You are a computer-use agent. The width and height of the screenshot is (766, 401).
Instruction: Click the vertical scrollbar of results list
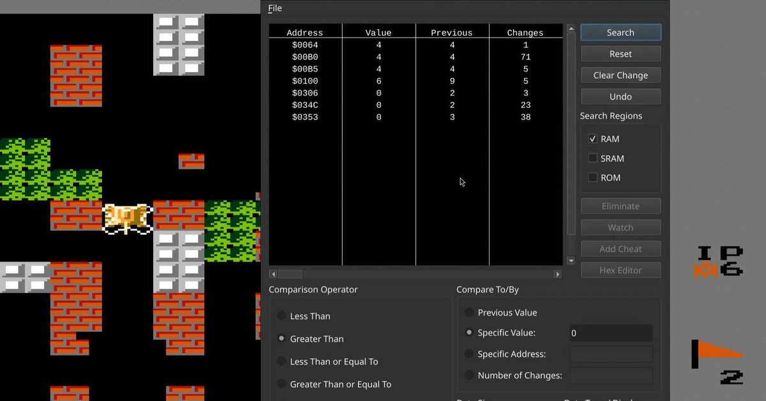[571, 134]
